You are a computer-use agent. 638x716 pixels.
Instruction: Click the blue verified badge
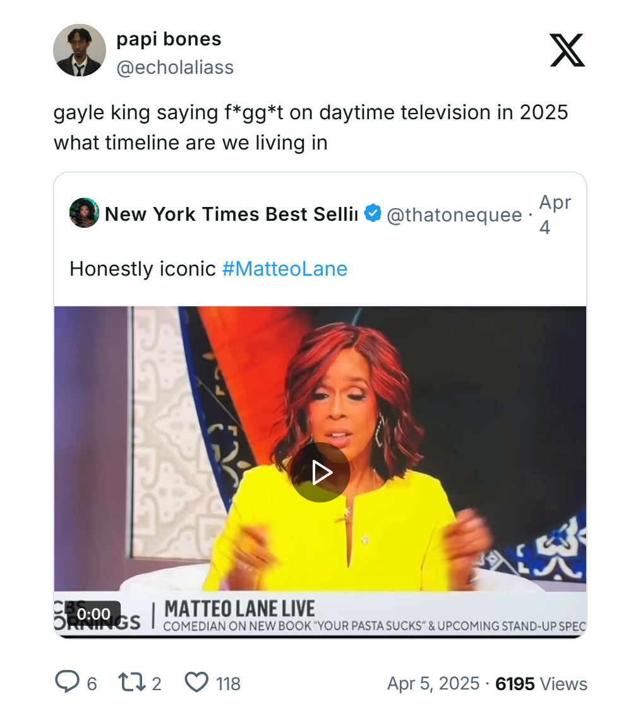pyautogui.click(x=373, y=214)
